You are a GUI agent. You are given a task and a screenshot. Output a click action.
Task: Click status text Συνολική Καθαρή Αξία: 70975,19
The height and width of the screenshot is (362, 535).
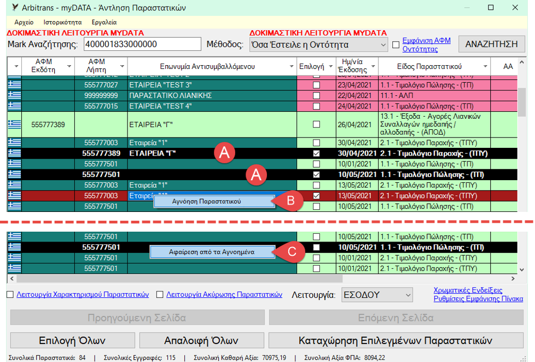[240, 358]
